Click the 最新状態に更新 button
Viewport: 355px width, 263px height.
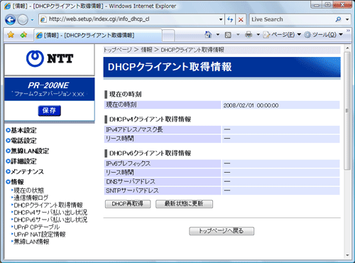click(184, 204)
